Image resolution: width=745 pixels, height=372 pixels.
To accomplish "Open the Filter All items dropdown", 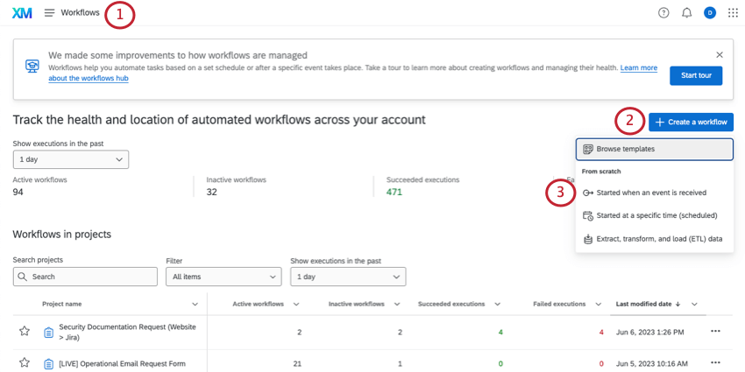I will [x=223, y=277].
